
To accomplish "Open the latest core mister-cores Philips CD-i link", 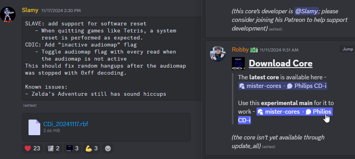I will 283,86.
